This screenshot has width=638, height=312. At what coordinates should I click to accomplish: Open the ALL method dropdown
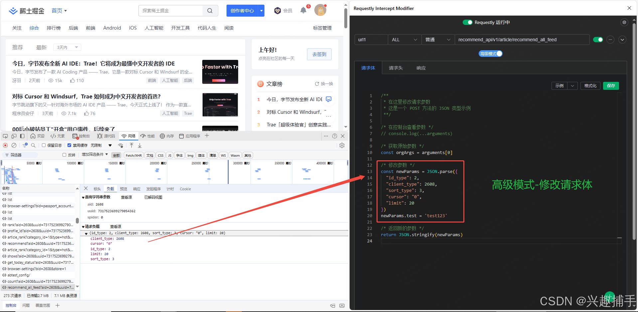404,40
